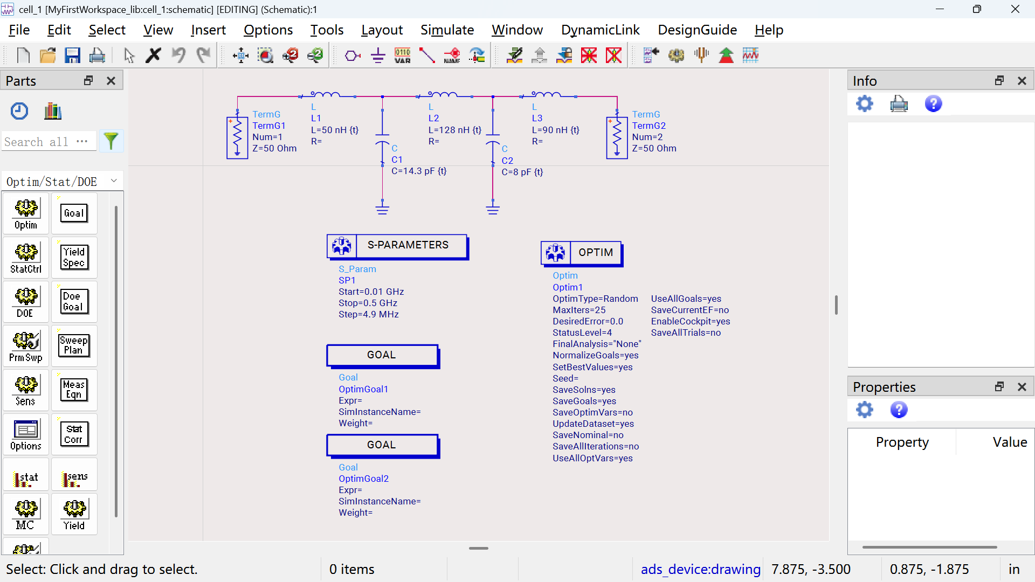Open Properties panel settings gear
Image resolution: width=1035 pixels, height=582 pixels.
pyautogui.click(x=865, y=410)
